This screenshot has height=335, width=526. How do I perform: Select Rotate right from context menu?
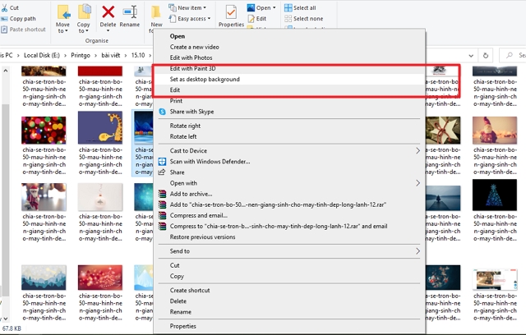click(x=184, y=126)
